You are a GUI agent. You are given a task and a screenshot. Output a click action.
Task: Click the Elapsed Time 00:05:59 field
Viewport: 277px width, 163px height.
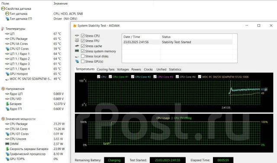(223, 160)
